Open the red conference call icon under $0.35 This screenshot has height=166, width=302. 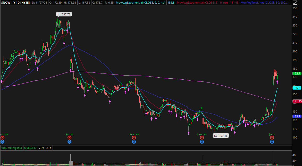[69, 137]
